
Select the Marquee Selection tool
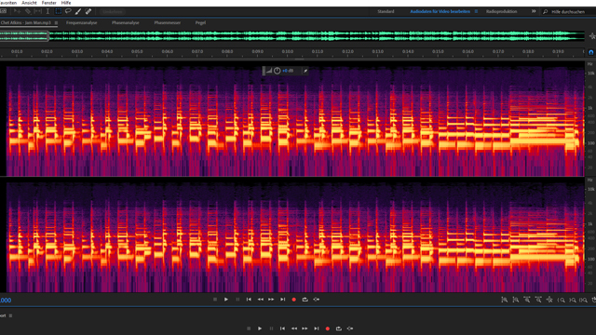[58, 11]
